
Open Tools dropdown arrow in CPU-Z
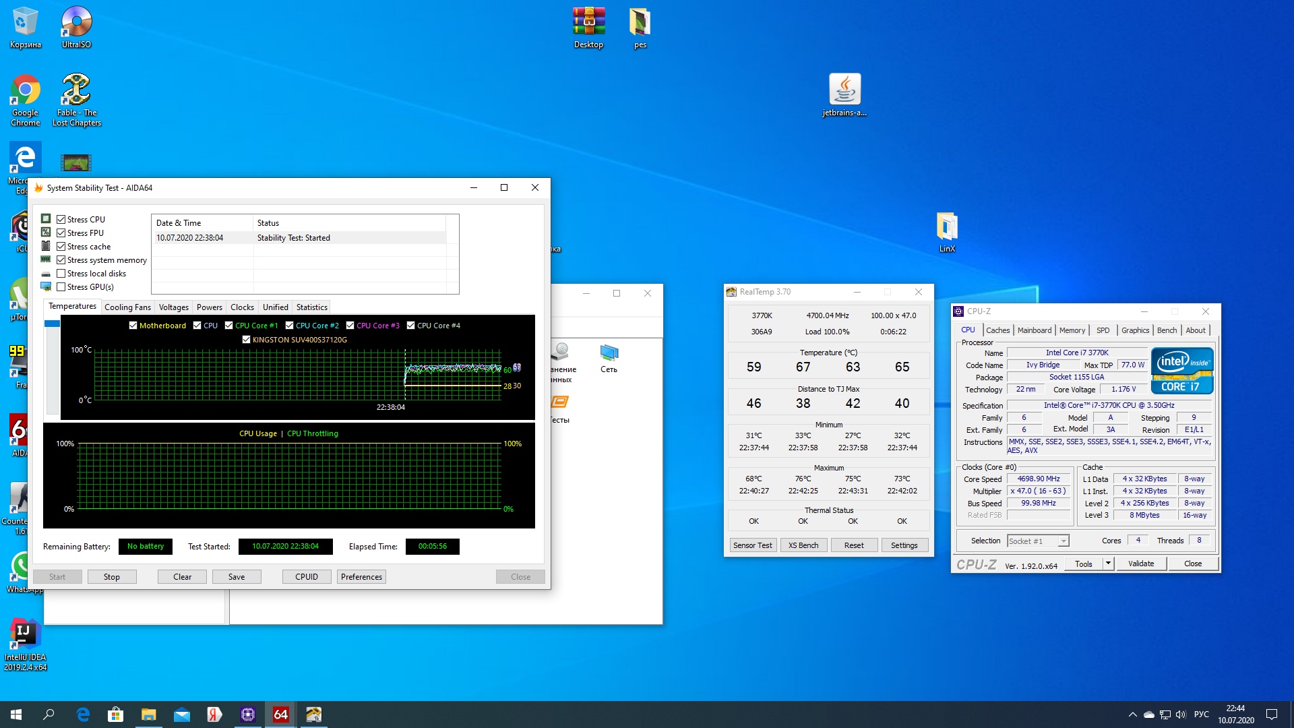[1108, 564]
